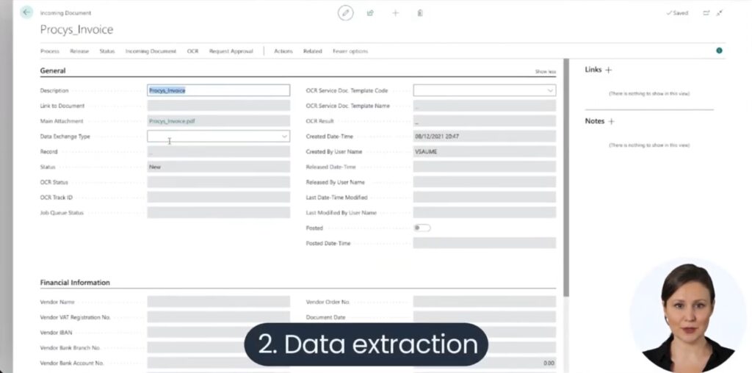Screen dimensions: 752x373
Task: Click the Last Modified By User Name field
Action: (485, 212)
